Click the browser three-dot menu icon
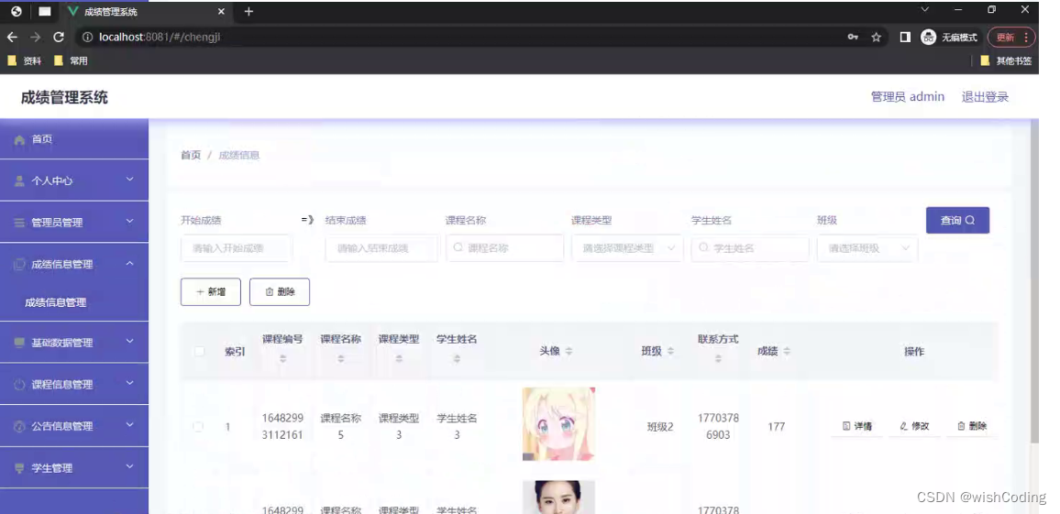This screenshot has height=514, width=1060. tap(1026, 38)
